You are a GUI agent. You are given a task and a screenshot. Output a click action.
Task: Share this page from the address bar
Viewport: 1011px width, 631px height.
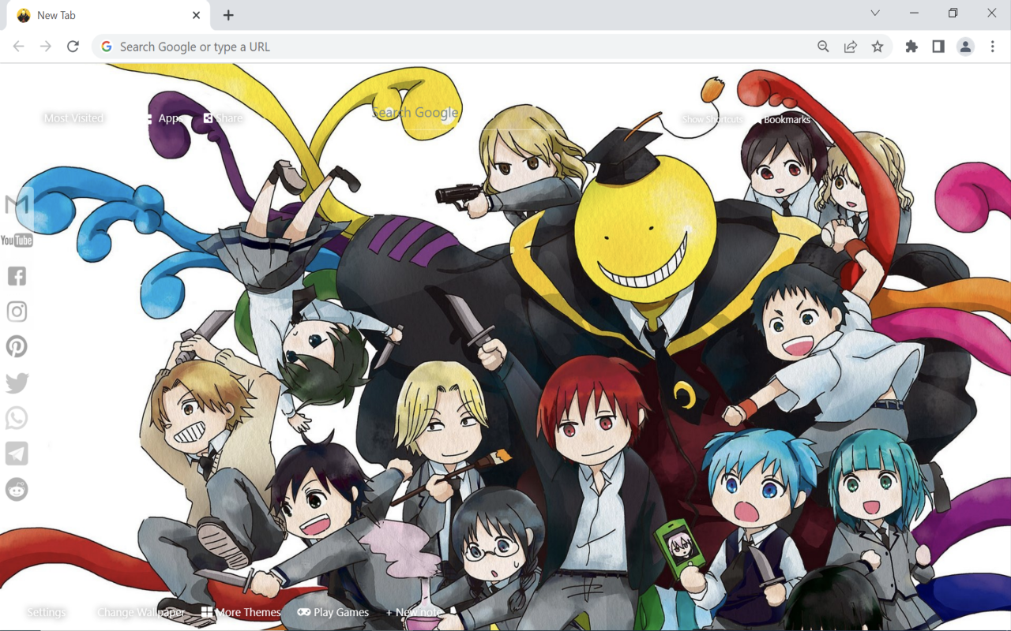click(x=850, y=47)
